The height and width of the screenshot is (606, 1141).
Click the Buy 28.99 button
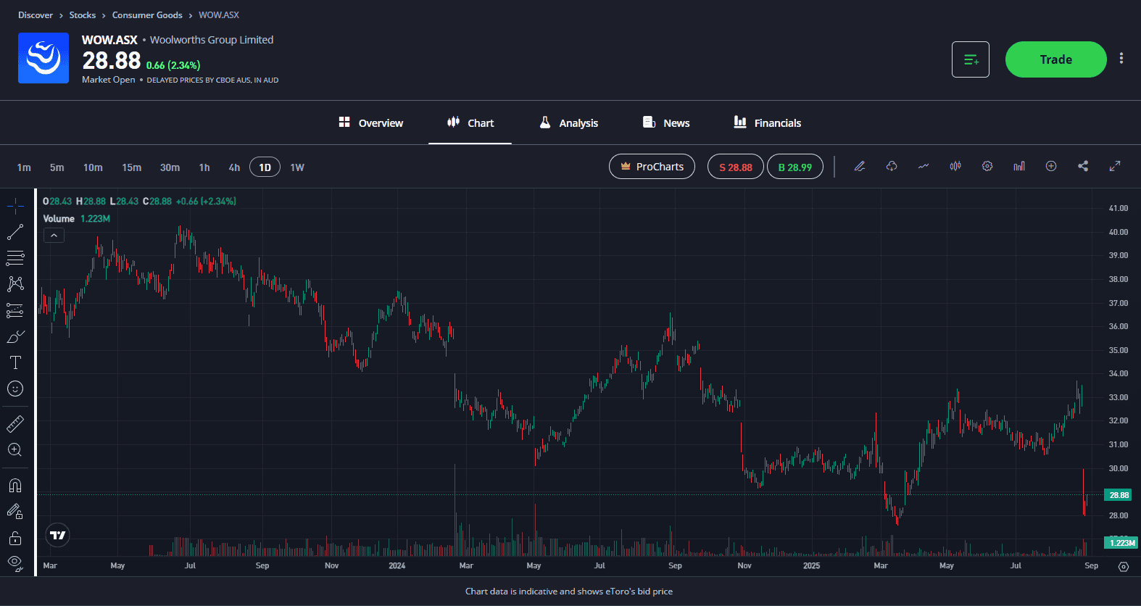pos(794,167)
